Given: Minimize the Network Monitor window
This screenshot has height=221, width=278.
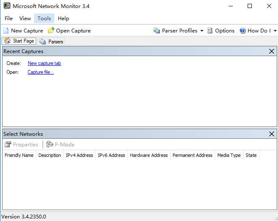Looking at the screenshot, I should [231, 6].
